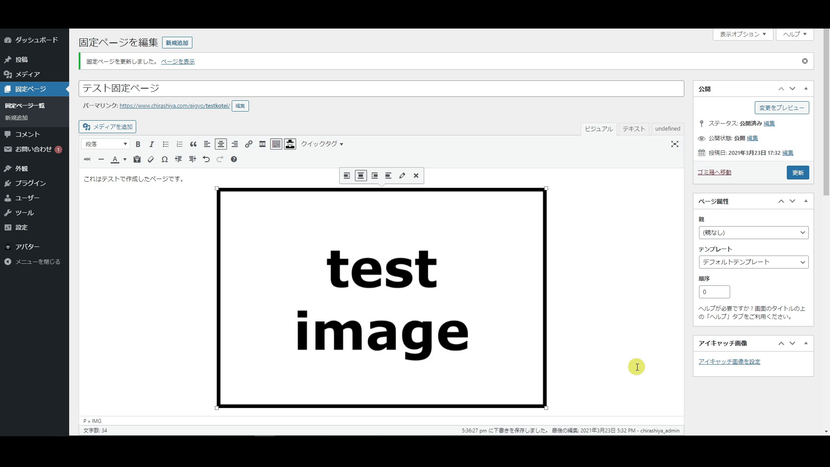Toggle the toolbar toggle (kitchen sink)
830x467 pixels.
[x=276, y=144]
